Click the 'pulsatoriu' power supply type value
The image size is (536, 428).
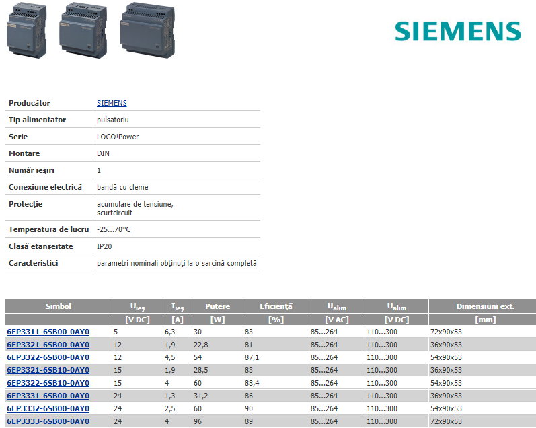point(113,120)
